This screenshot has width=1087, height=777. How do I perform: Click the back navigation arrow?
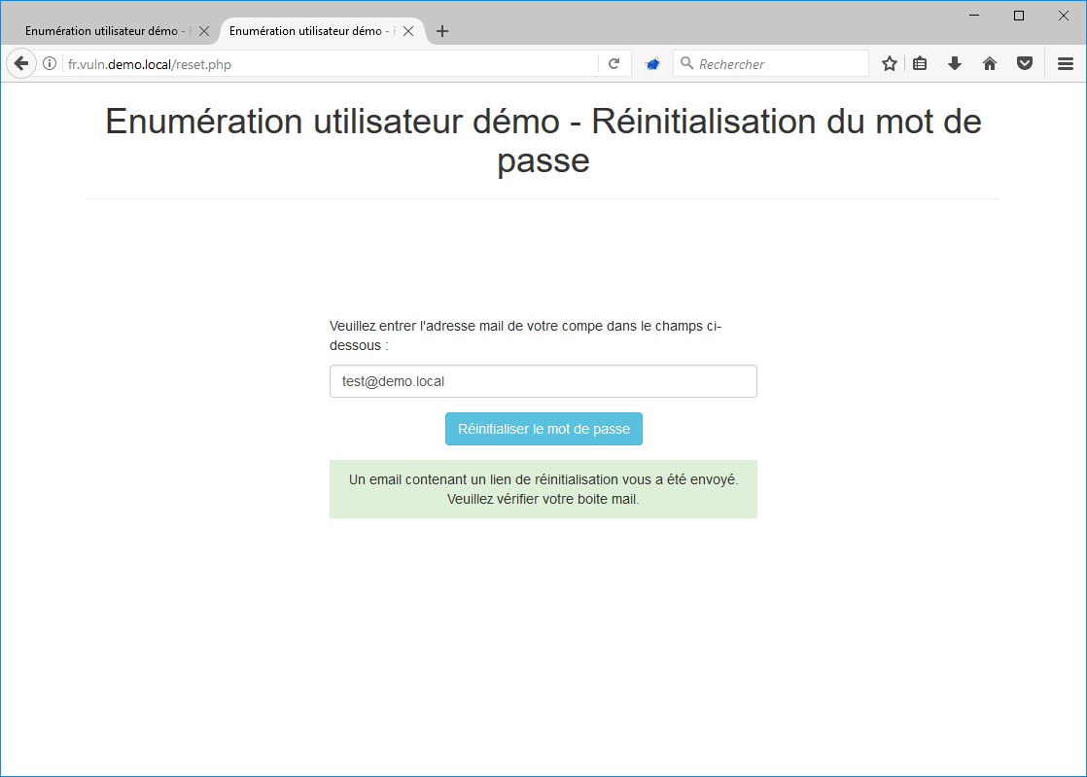(x=20, y=63)
